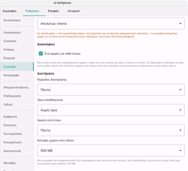Click the Αρχεία ανά άτομο label

[49, 120]
